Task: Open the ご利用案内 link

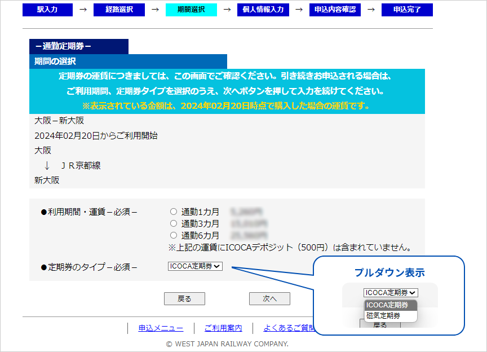Action: point(223,328)
